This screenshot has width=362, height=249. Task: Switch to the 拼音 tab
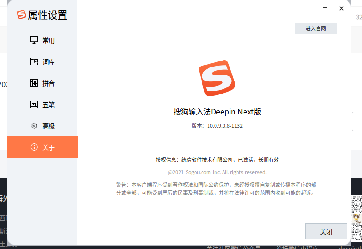[x=42, y=83]
